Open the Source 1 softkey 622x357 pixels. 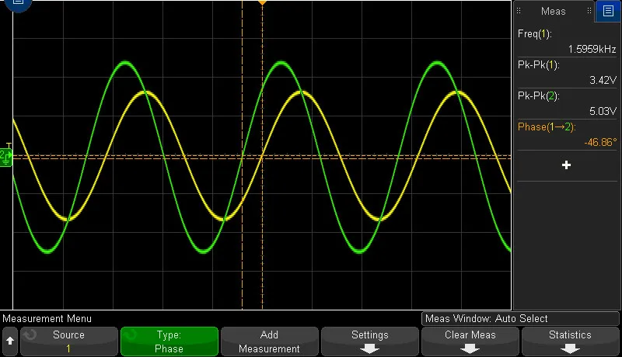(x=69, y=341)
